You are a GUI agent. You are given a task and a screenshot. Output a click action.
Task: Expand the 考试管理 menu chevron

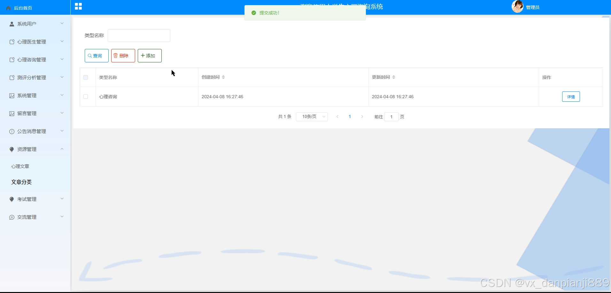click(x=62, y=199)
